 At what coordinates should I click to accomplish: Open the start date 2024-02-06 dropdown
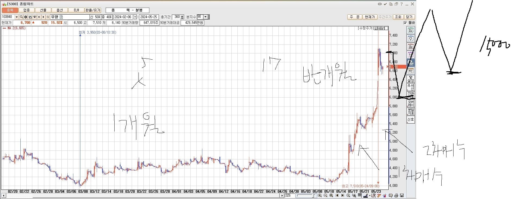(135, 17)
